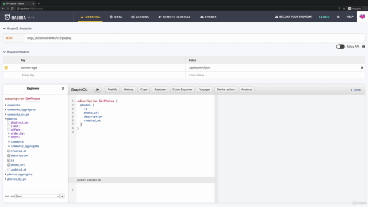The height and width of the screenshot is (207, 368).
Task: Collapse the photos tree node
Action: (6, 119)
